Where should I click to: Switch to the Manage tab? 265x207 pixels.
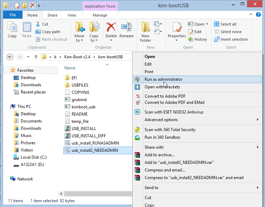click(100, 15)
